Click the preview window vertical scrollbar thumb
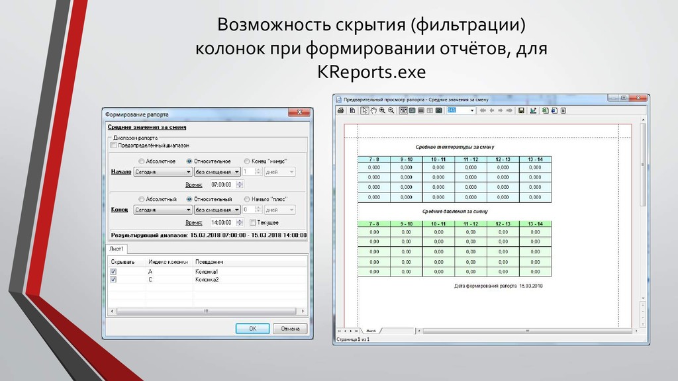Image resolution: width=678 pixels, height=381 pixels. click(x=643, y=164)
